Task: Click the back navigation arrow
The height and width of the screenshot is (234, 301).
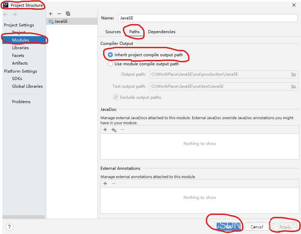Action: pos(6,14)
